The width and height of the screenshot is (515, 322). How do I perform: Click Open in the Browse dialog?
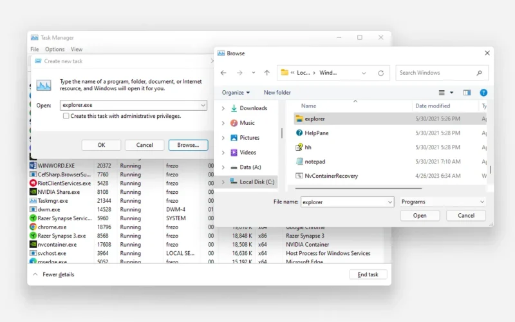point(420,216)
